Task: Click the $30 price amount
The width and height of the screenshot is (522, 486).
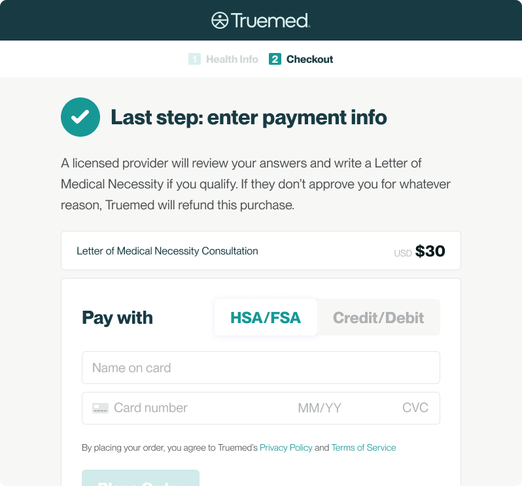Action: point(430,251)
